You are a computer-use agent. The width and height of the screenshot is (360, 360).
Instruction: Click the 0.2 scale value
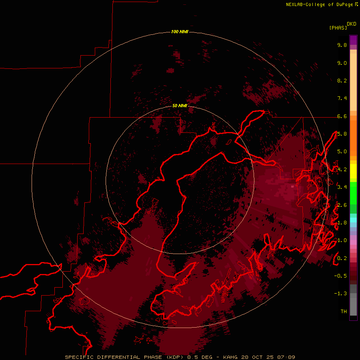pos(342,258)
